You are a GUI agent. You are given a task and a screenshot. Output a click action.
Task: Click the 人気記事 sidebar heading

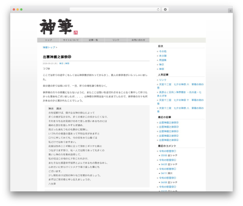click(x=163, y=75)
